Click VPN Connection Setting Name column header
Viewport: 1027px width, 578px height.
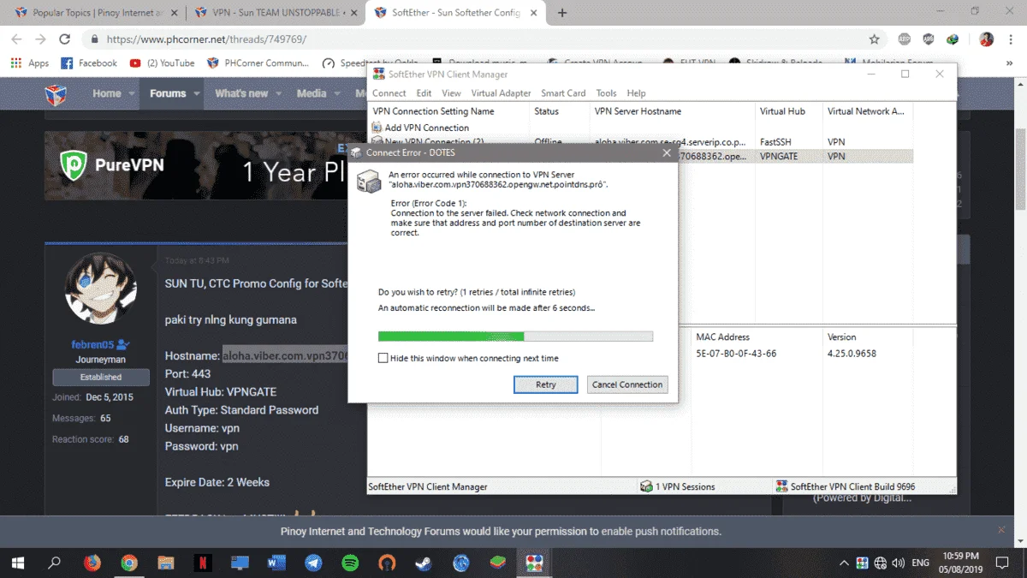[x=433, y=111]
